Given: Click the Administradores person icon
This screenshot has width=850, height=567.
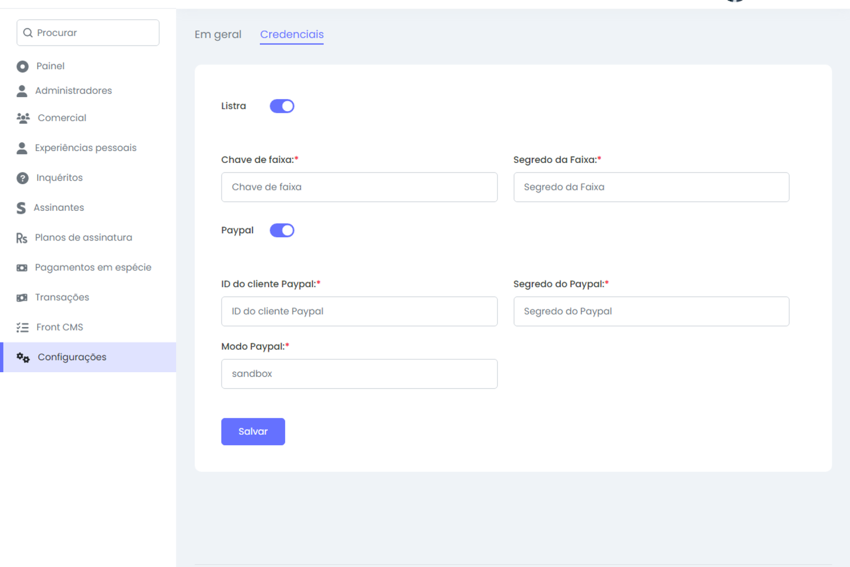Looking at the screenshot, I should click(x=22, y=91).
